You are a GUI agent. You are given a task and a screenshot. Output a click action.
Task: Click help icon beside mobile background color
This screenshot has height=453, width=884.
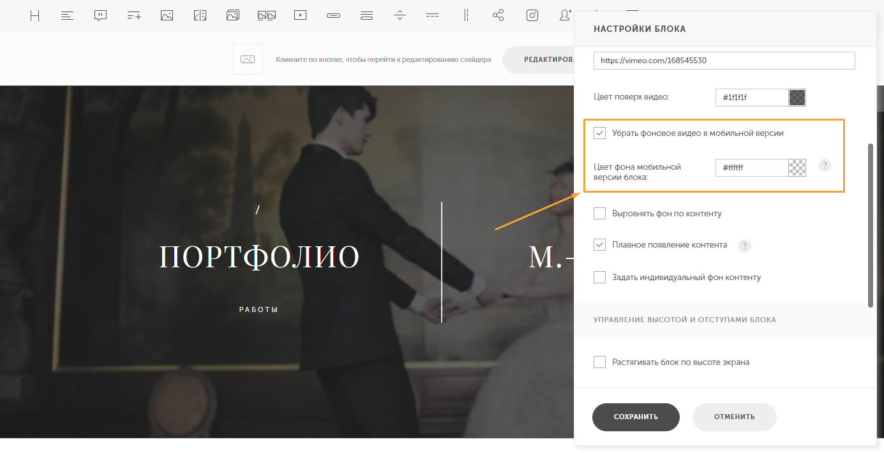coord(825,166)
